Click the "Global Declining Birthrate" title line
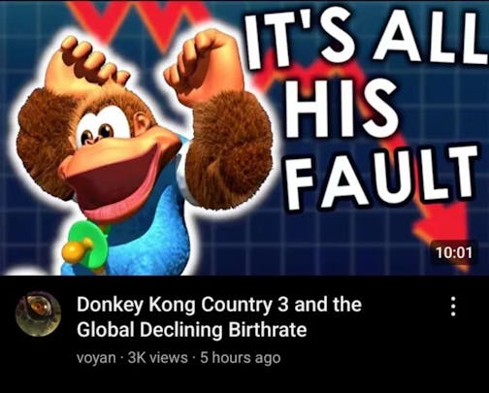This screenshot has width=489, height=393. click(x=192, y=330)
